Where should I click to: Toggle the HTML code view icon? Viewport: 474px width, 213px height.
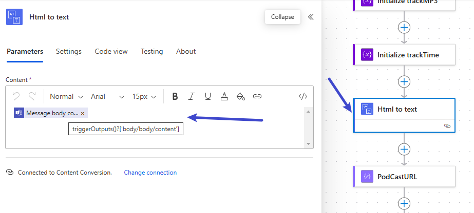[303, 96]
